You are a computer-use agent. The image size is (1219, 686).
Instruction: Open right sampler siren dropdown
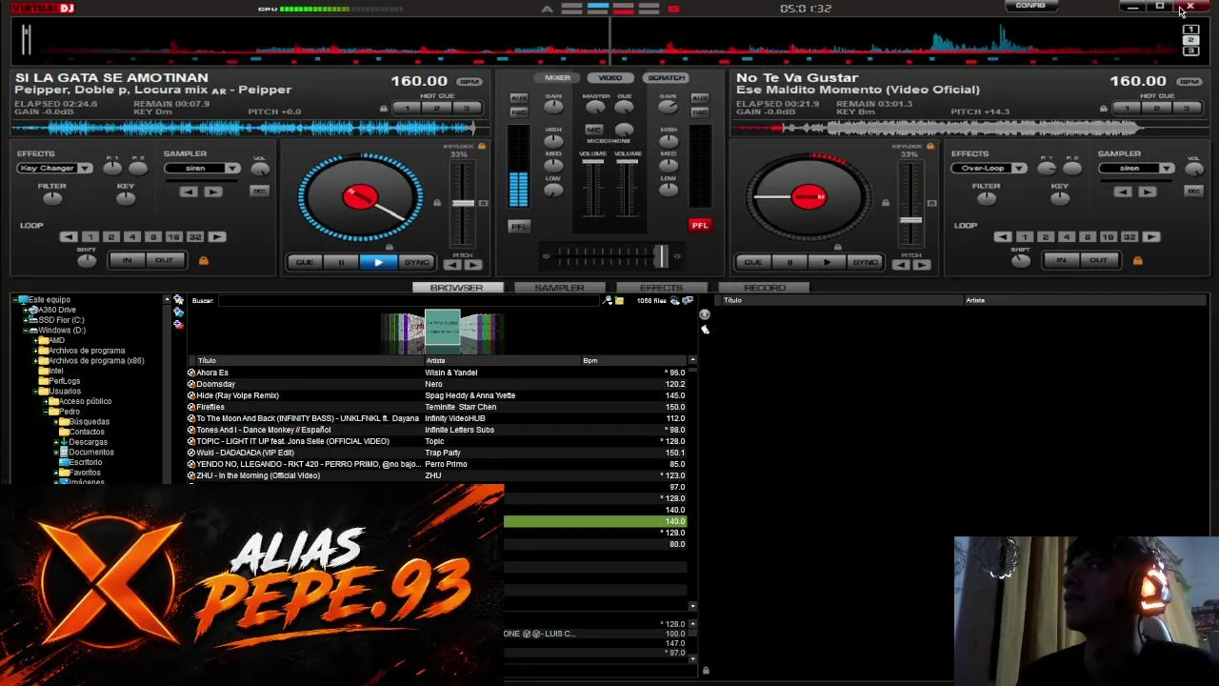pos(1136,169)
